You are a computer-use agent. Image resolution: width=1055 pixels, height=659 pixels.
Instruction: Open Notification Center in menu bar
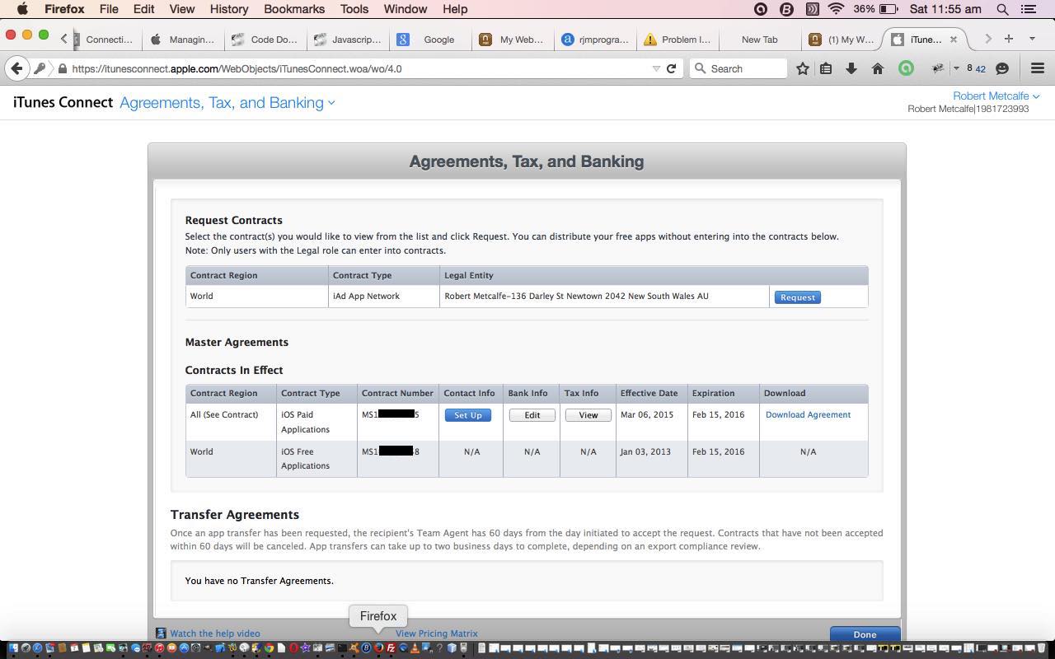[1029, 9]
